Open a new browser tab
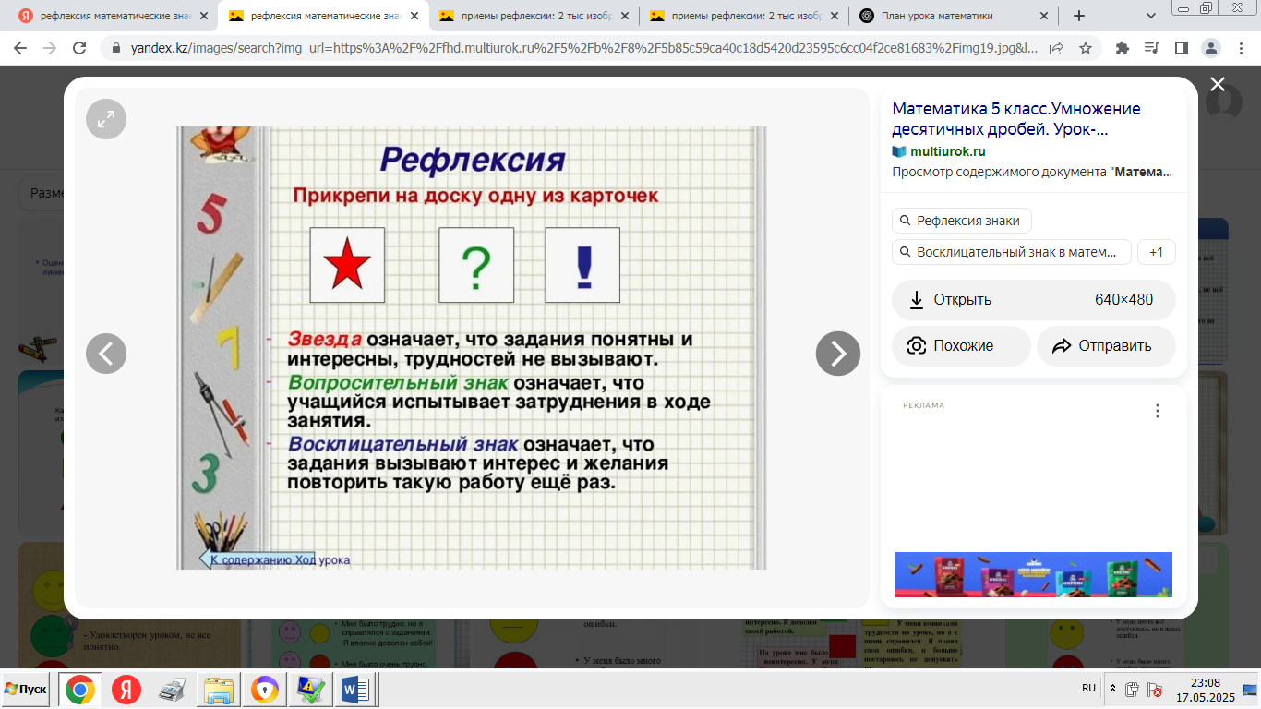Screen dimensions: 1261x709 click(1079, 16)
